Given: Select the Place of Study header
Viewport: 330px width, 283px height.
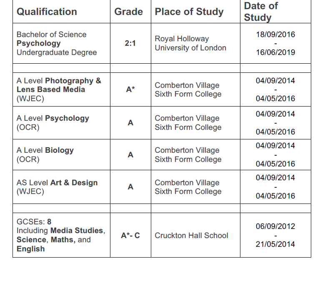Looking at the screenshot, I should click(x=189, y=12).
